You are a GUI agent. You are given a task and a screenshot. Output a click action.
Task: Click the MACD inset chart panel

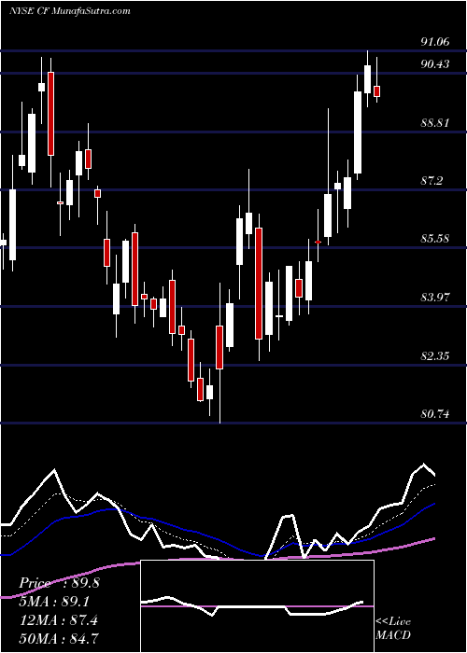pyautogui.click(x=257, y=606)
